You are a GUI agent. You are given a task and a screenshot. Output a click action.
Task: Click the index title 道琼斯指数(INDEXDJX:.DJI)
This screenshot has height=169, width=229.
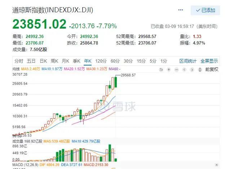(x=53, y=10)
